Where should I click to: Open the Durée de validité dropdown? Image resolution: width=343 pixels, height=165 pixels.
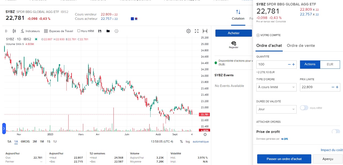(276, 109)
